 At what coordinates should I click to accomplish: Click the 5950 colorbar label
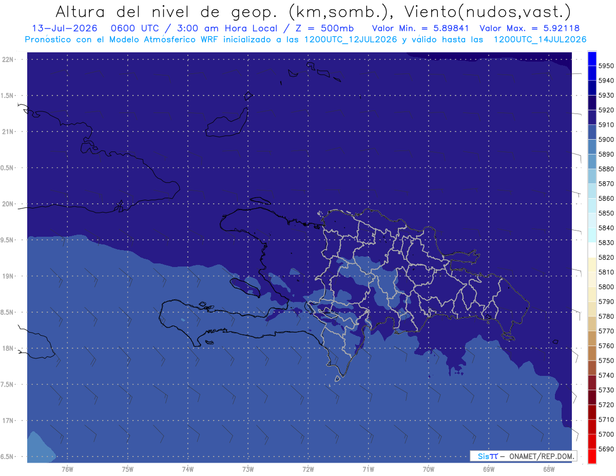point(606,66)
